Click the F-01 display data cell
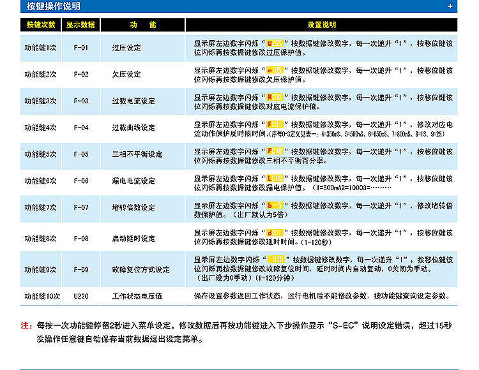This screenshot has width=479, height=370. coord(81,48)
